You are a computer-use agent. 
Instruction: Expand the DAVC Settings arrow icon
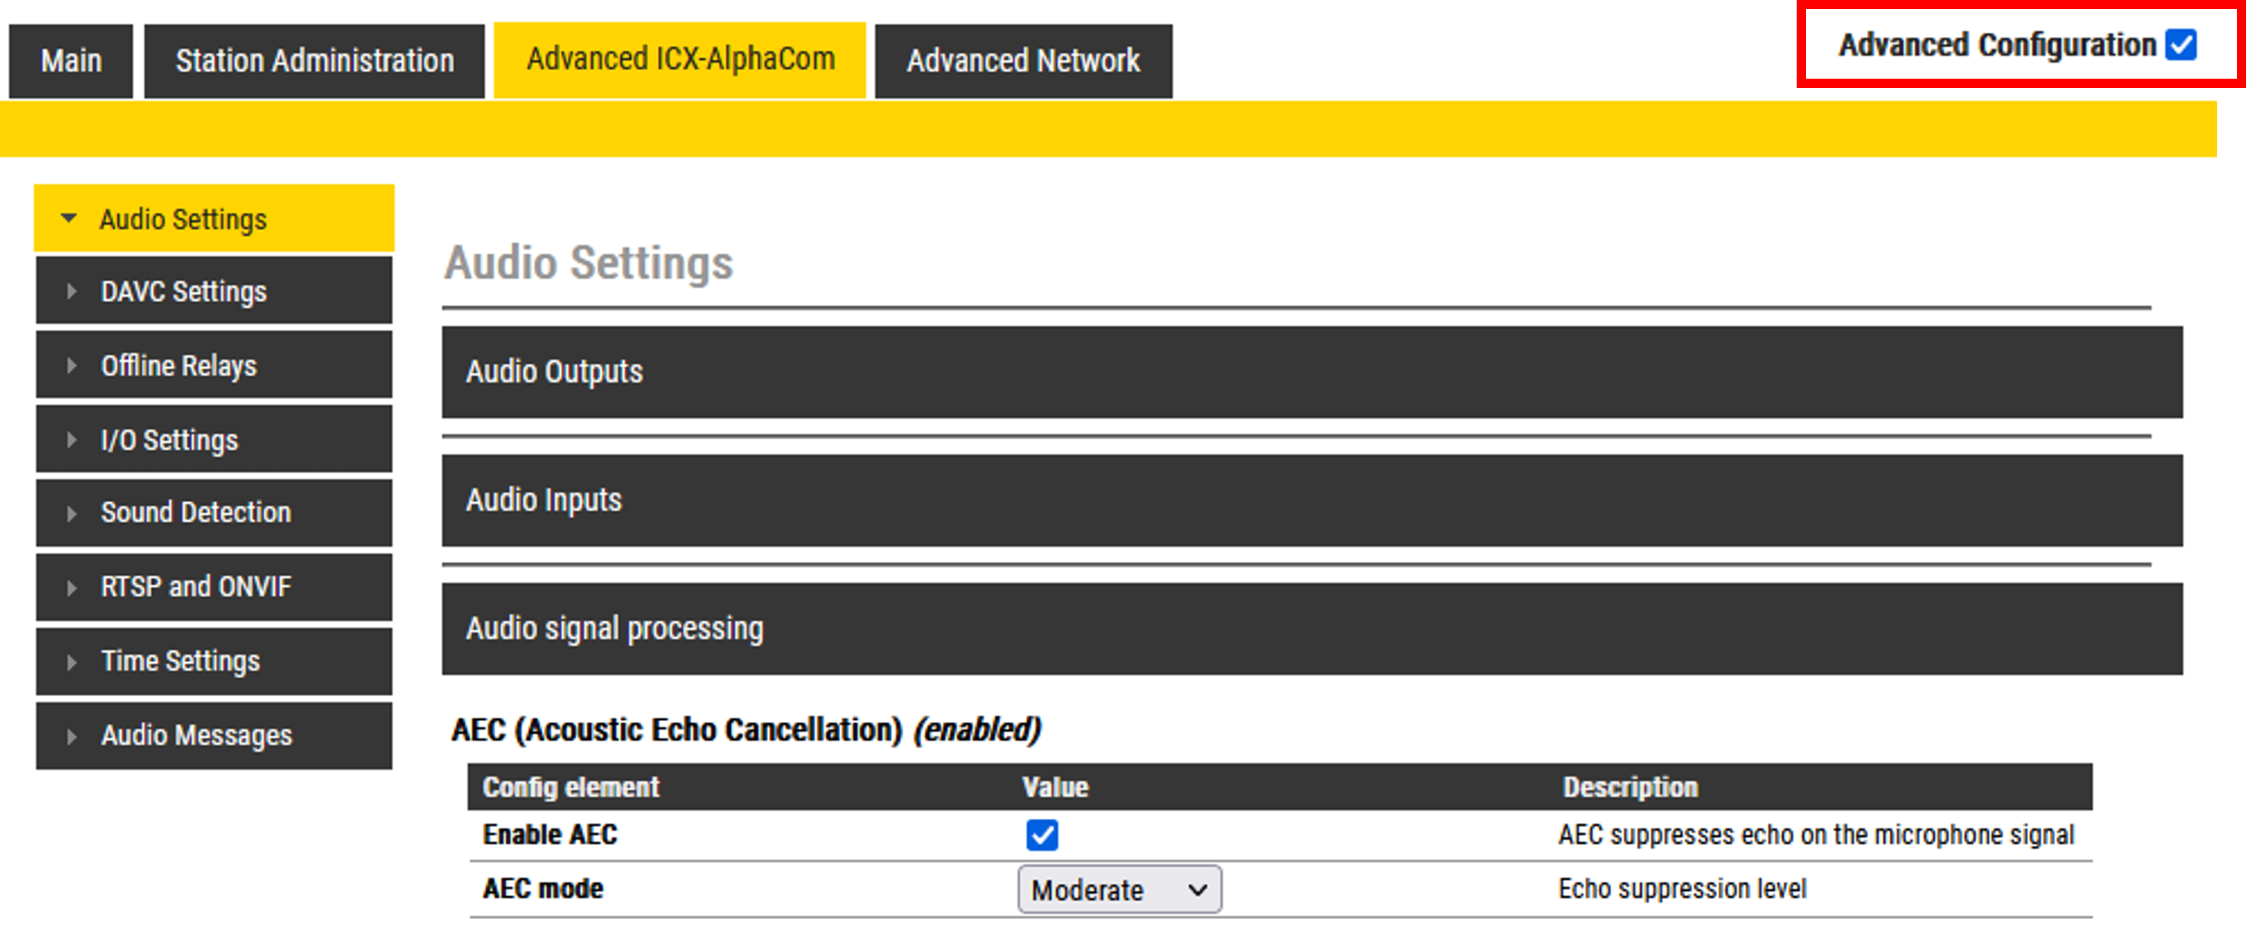pos(71,292)
